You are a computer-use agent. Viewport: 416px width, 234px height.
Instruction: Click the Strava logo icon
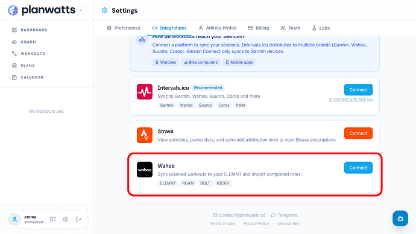click(x=145, y=135)
